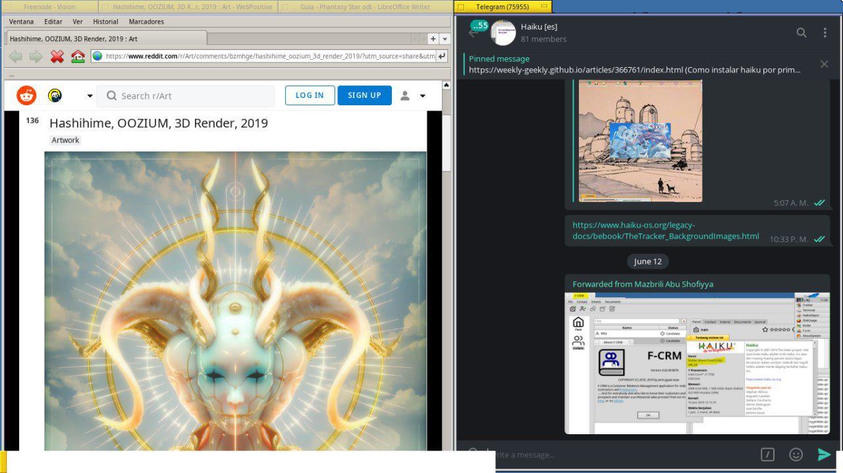Click the Artwork flair tag
843x473 pixels.
(x=65, y=140)
